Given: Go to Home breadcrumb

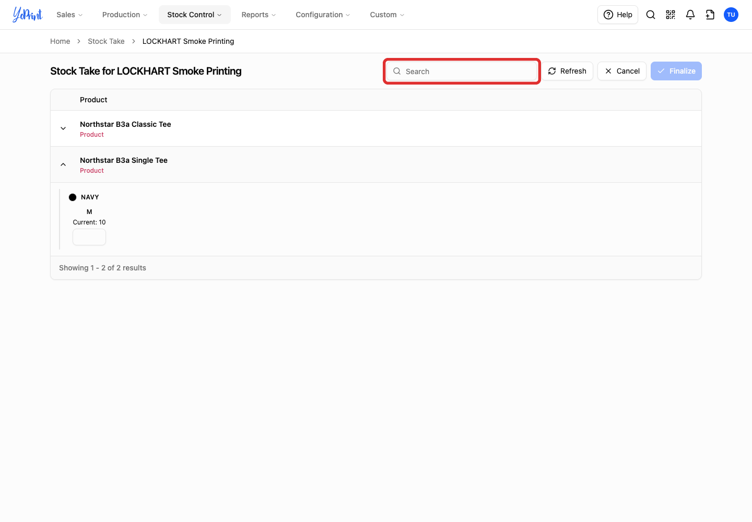Looking at the screenshot, I should point(60,41).
